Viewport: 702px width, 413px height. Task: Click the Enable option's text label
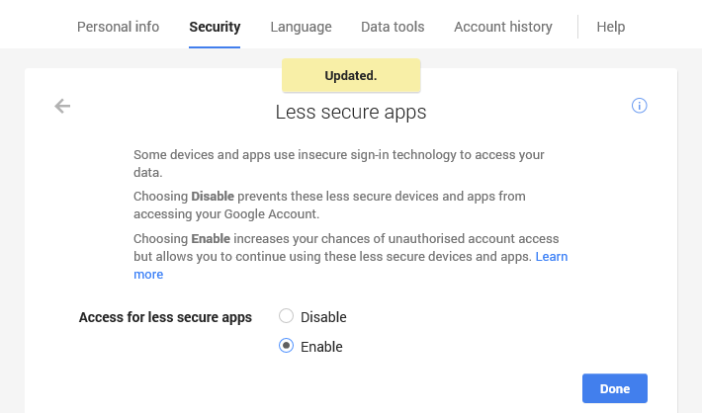321,347
